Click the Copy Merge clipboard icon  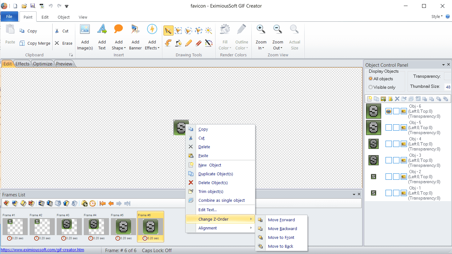[x=22, y=43]
